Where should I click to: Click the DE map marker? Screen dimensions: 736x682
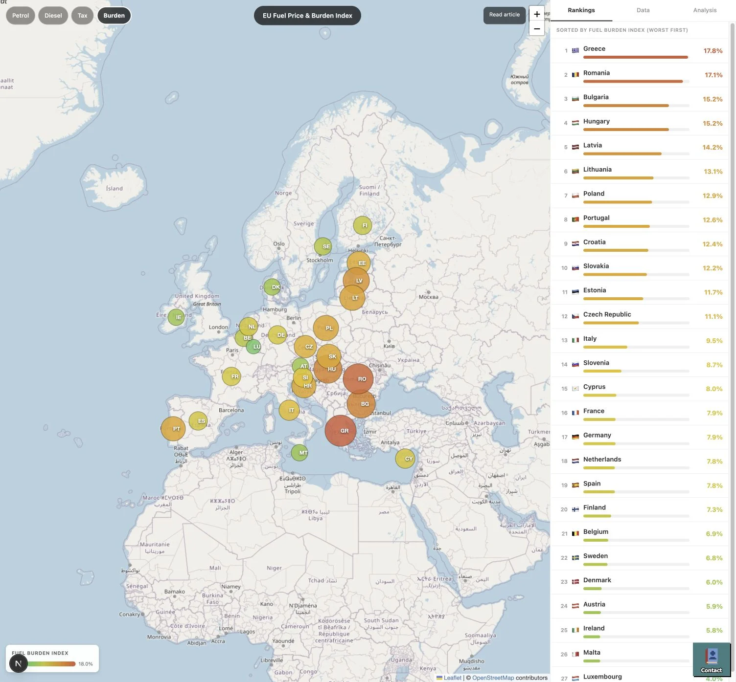tap(277, 335)
